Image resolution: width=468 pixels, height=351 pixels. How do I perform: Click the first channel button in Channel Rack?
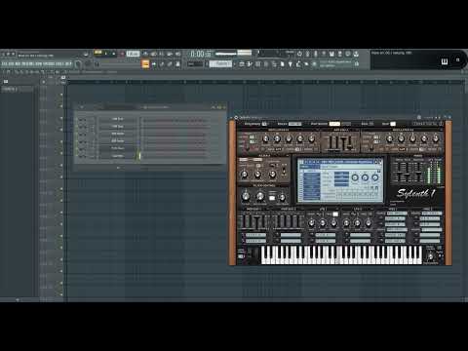pos(118,119)
